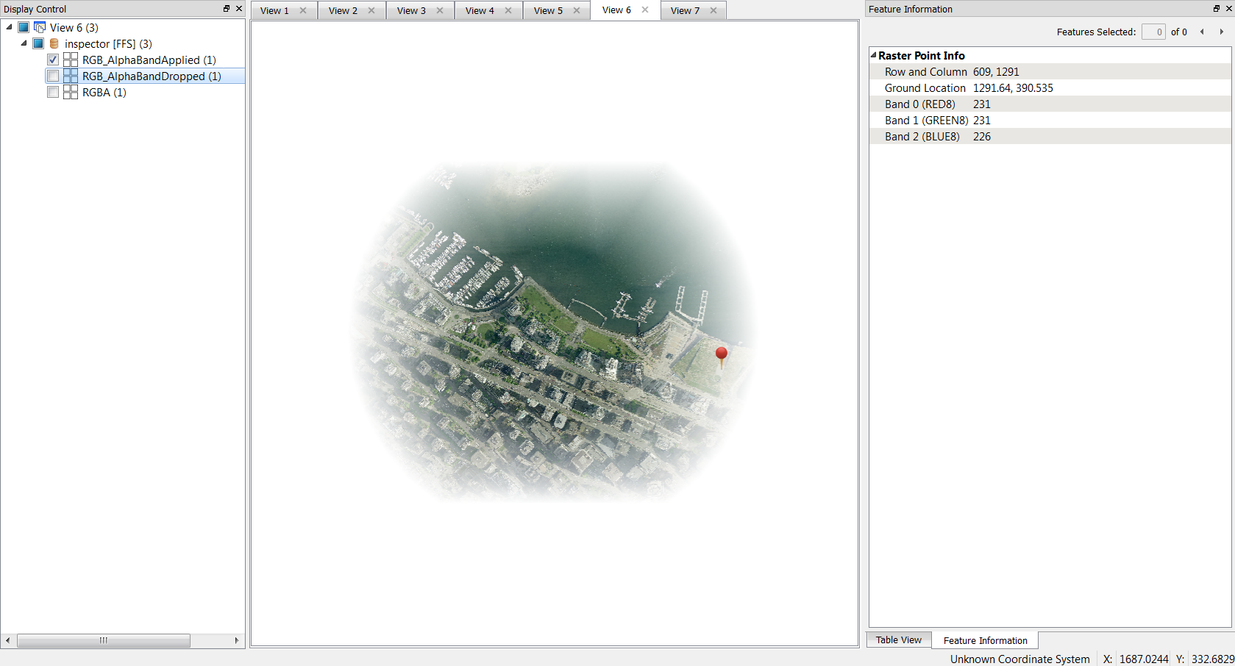Close the View 1 tab
1235x666 pixels.
(x=303, y=10)
